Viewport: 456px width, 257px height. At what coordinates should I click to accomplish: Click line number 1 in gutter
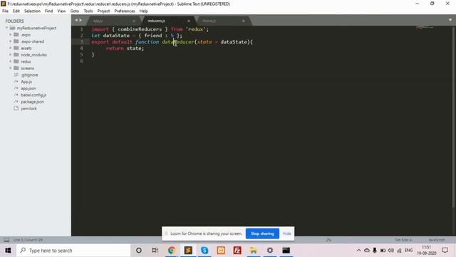click(x=81, y=29)
